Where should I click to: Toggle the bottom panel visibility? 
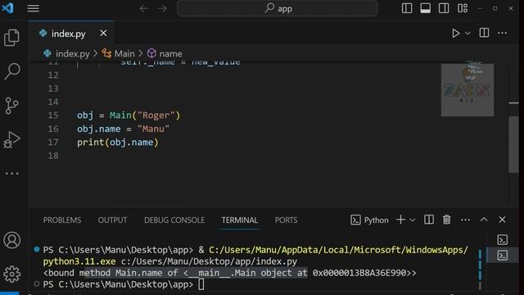pos(425,8)
